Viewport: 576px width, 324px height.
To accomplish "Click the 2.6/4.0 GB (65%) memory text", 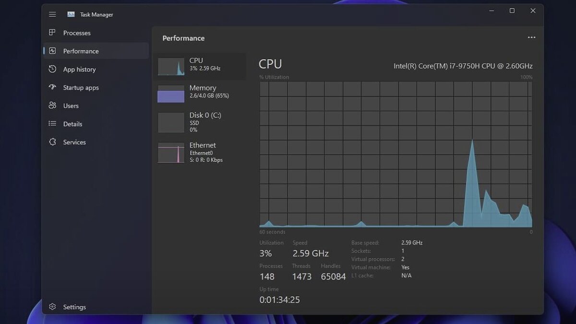I will (209, 96).
